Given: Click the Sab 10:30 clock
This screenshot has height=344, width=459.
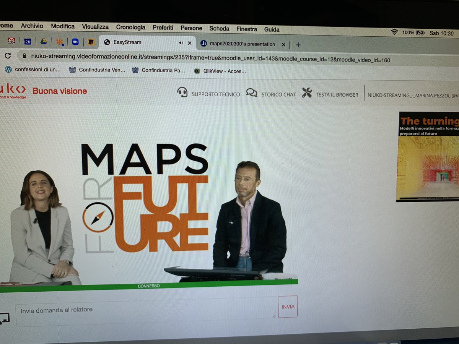Looking at the screenshot, I should coord(441,33).
